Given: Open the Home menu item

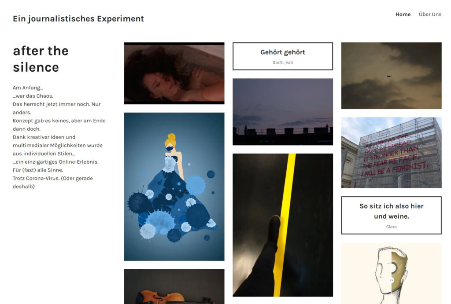Looking at the screenshot, I should click(403, 15).
